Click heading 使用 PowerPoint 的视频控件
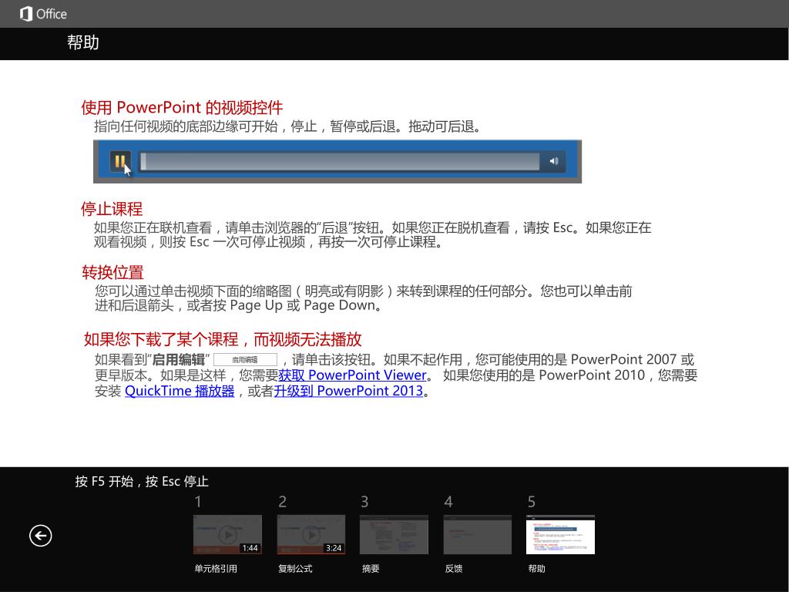This screenshot has width=789, height=592. [x=182, y=107]
